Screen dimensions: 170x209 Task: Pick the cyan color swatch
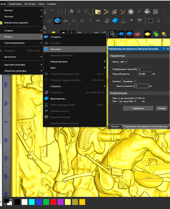click(32, 202)
